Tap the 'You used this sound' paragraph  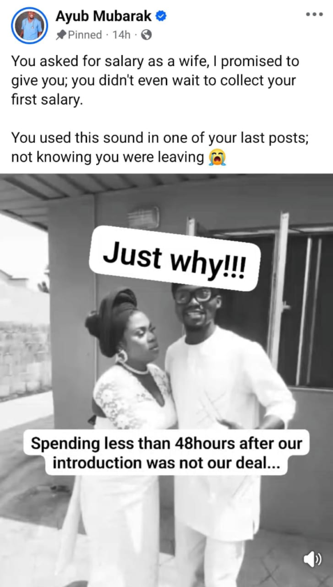pyautogui.click(x=160, y=147)
